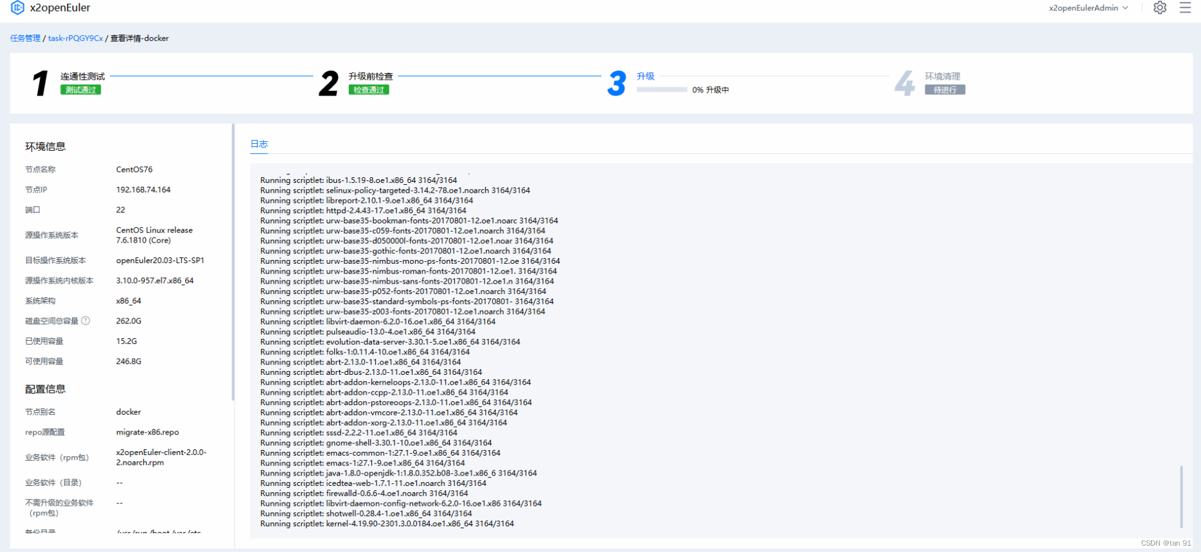Click log line for shotwell-0.28.4-1

coord(366,513)
